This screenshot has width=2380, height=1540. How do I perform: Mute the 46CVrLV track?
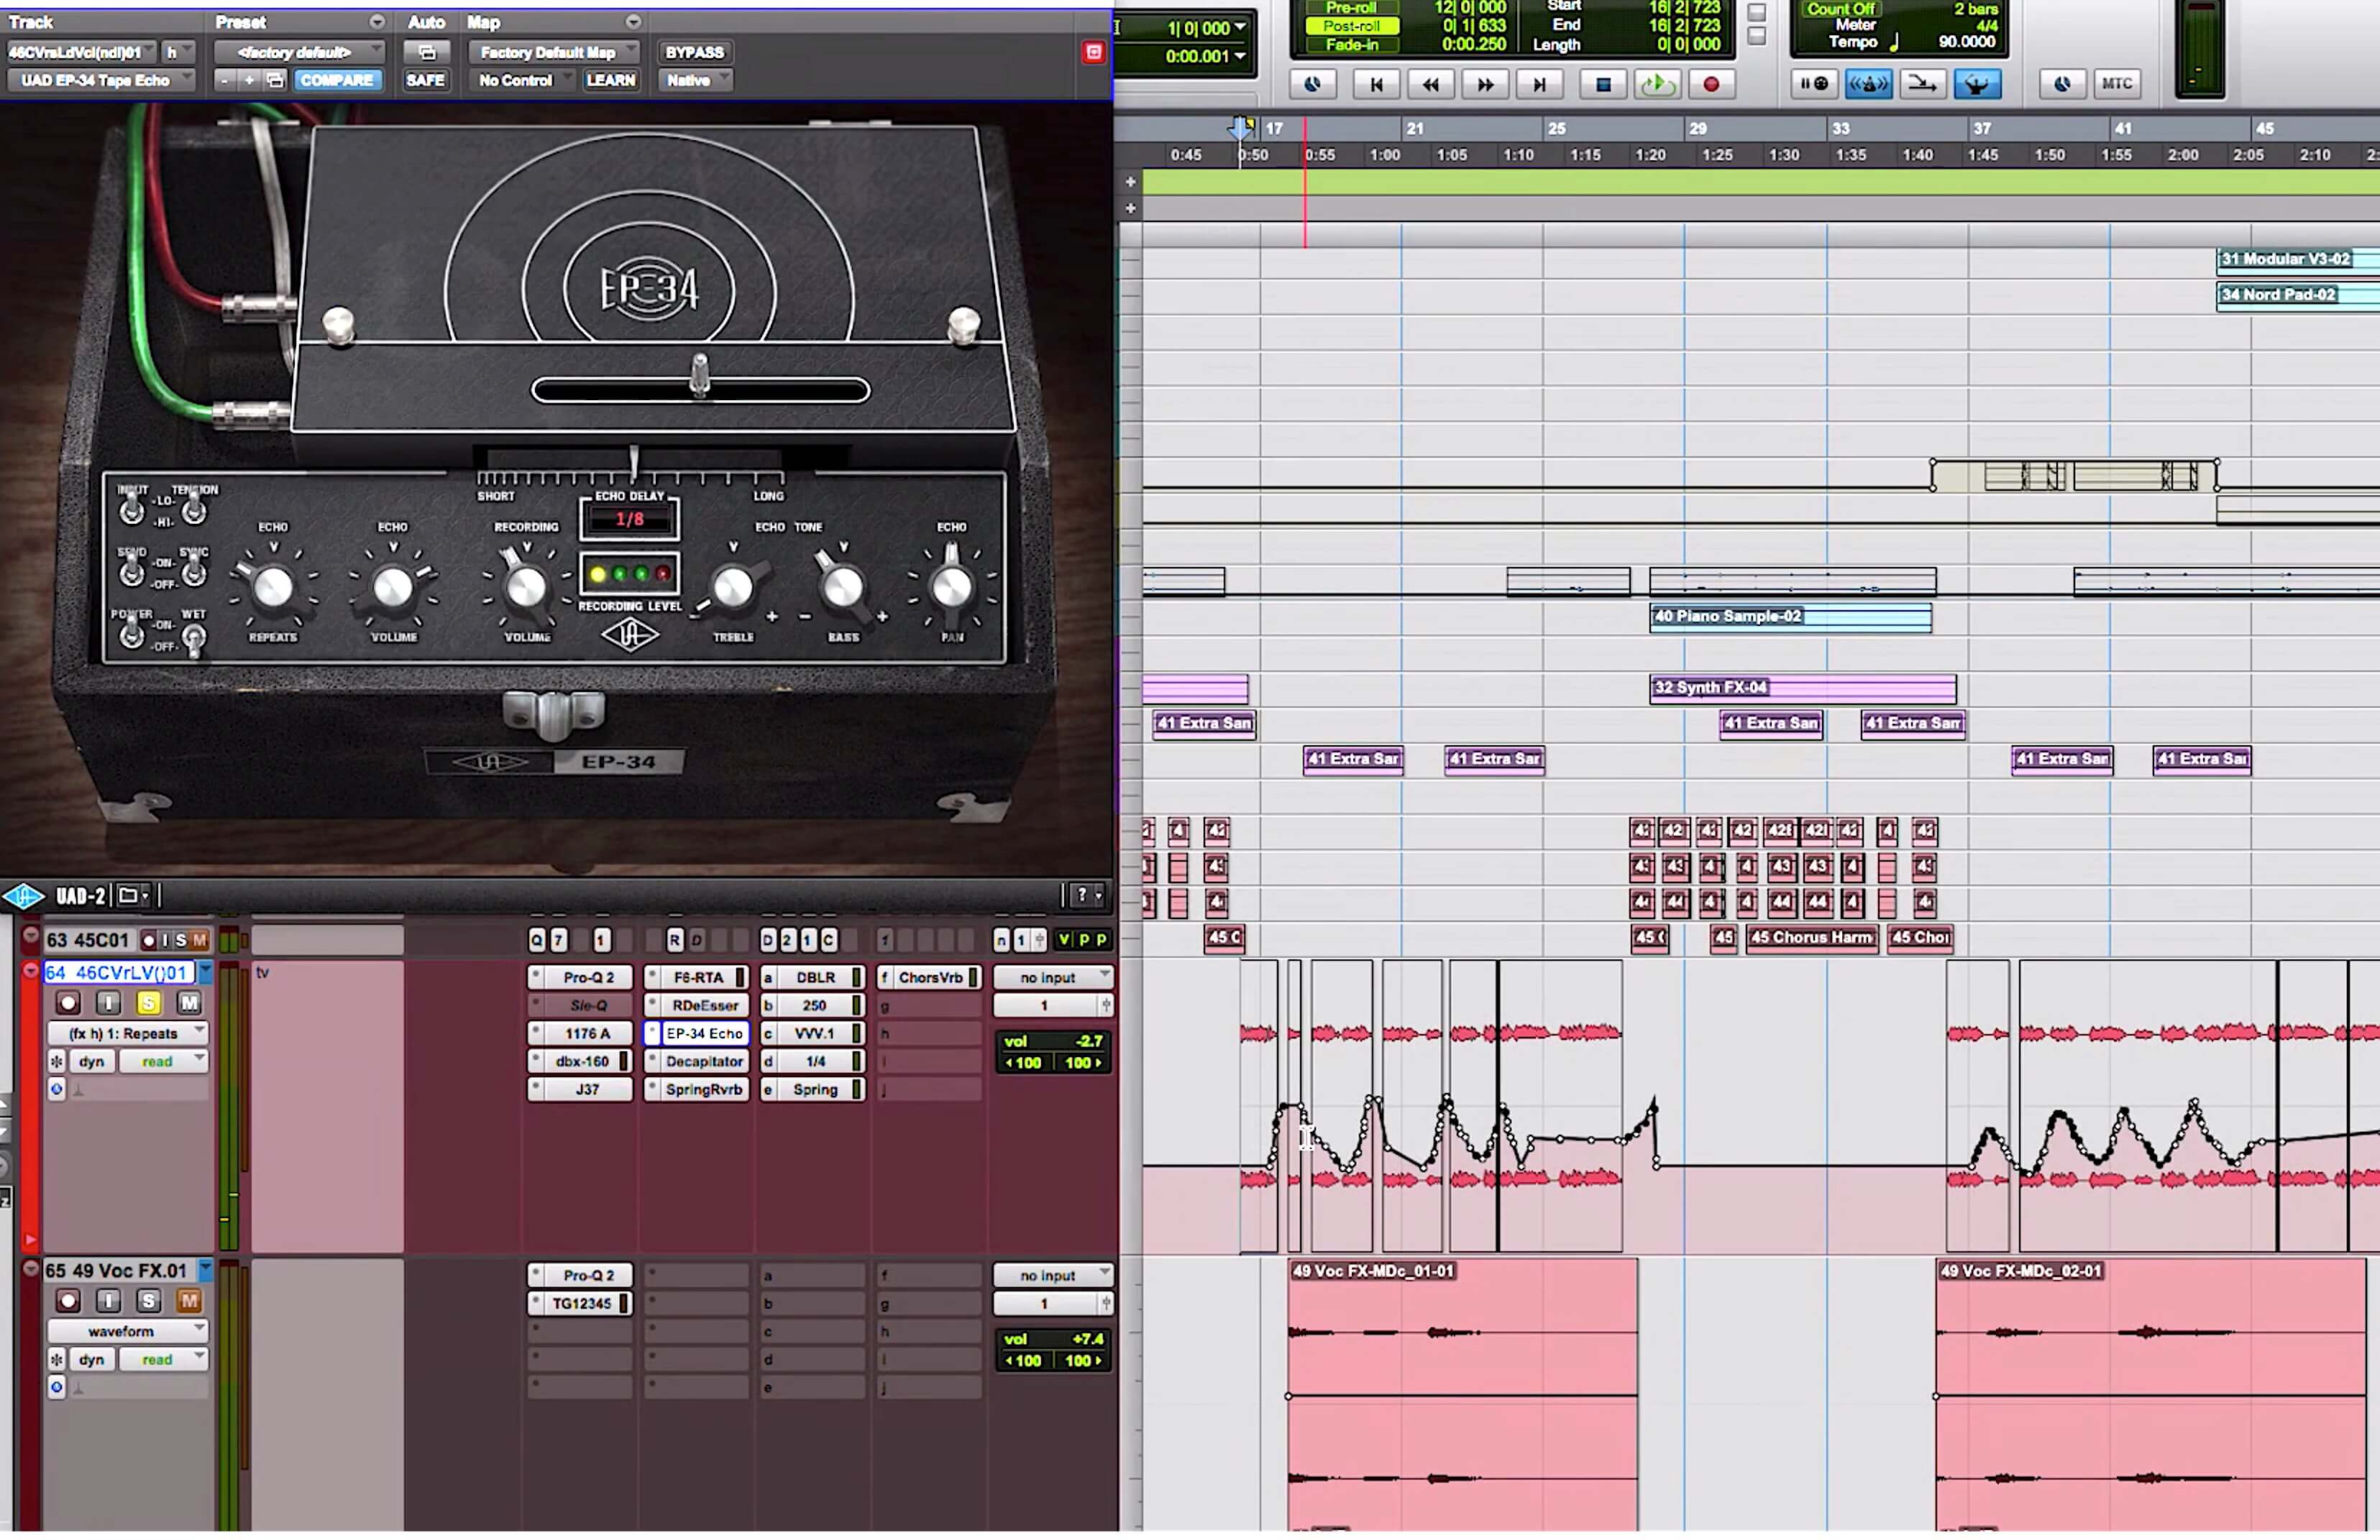click(x=188, y=1002)
